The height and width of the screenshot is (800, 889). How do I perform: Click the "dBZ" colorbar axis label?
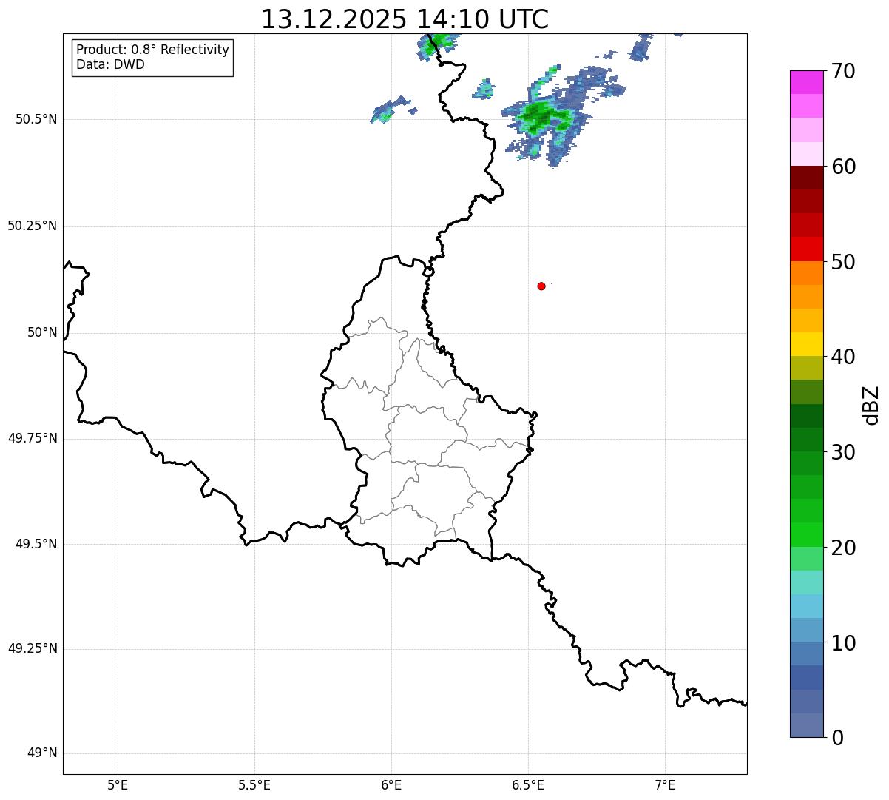(871, 405)
